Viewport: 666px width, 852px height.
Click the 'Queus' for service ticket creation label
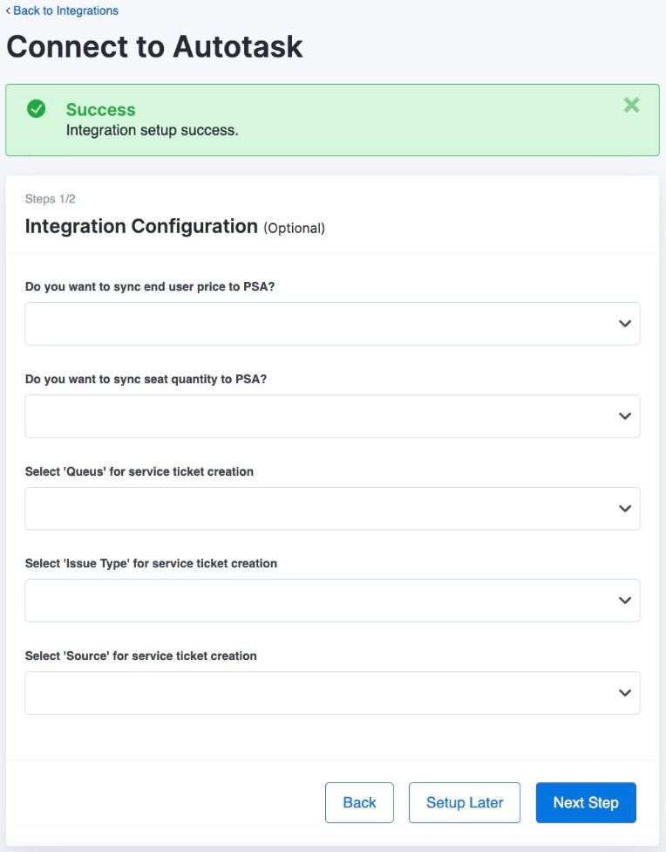(139, 471)
